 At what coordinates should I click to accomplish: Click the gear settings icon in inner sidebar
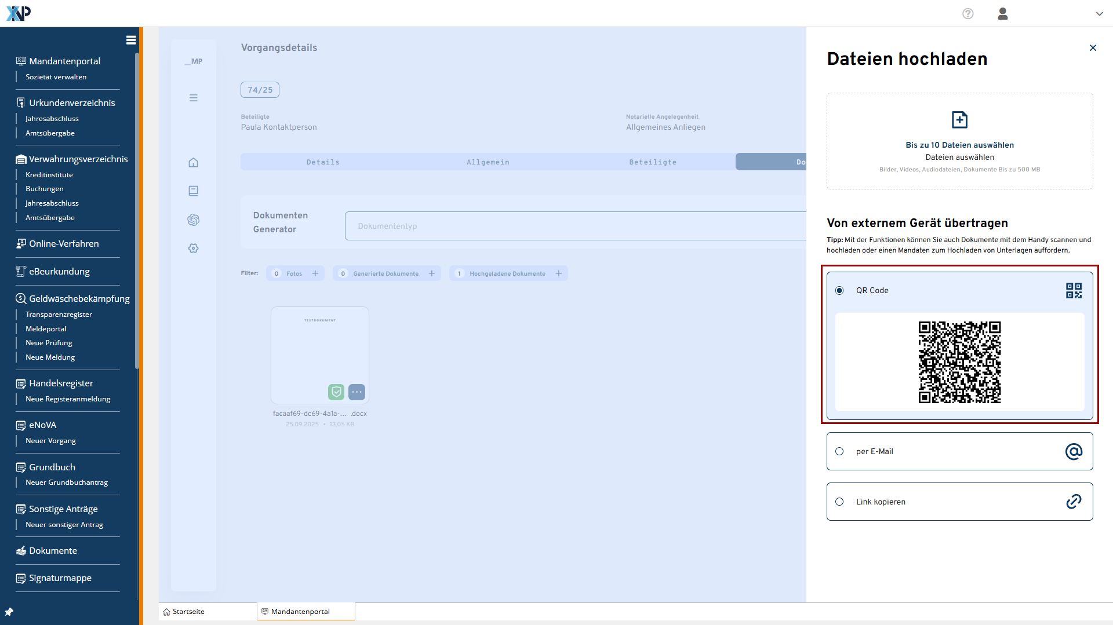tap(194, 248)
